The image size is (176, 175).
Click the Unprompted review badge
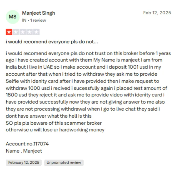tap(64, 163)
